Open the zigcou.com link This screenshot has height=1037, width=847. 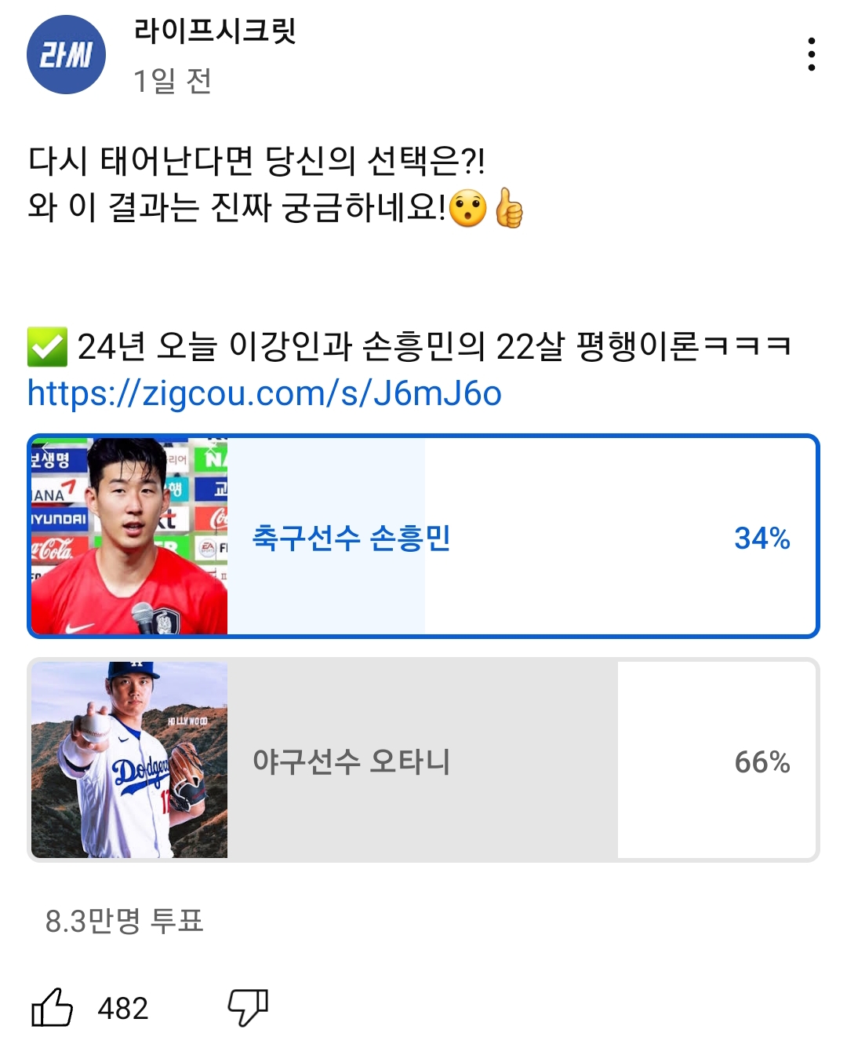pos(264,393)
